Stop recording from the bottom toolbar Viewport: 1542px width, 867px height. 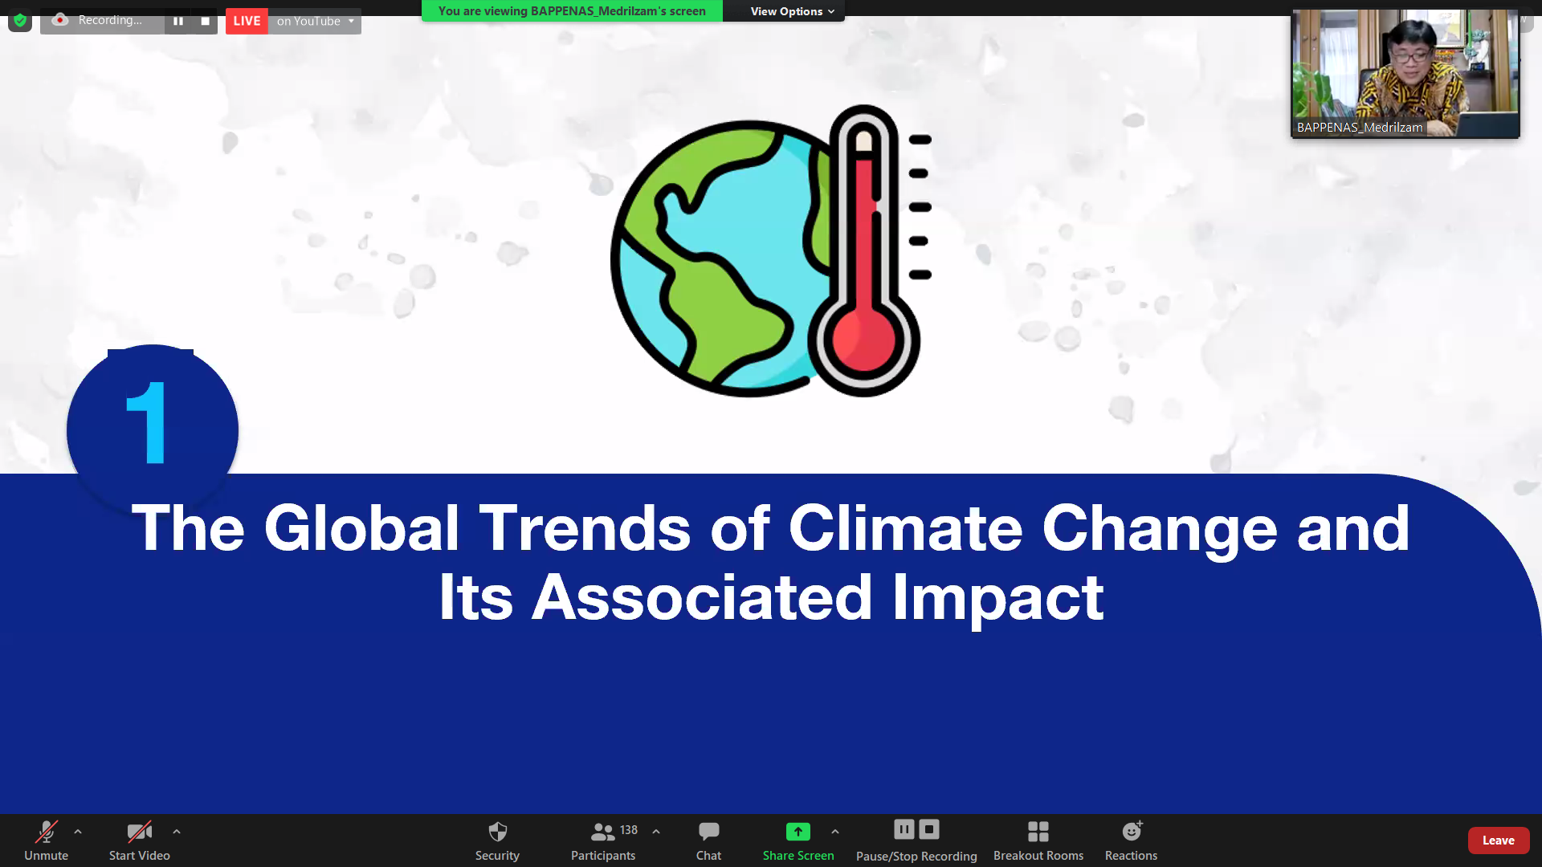click(x=929, y=829)
